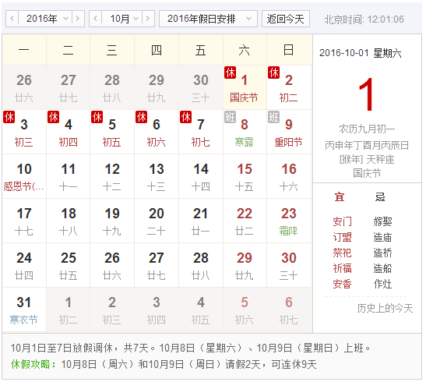
Task: Click the 宜 heading
Action: (x=340, y=196)
